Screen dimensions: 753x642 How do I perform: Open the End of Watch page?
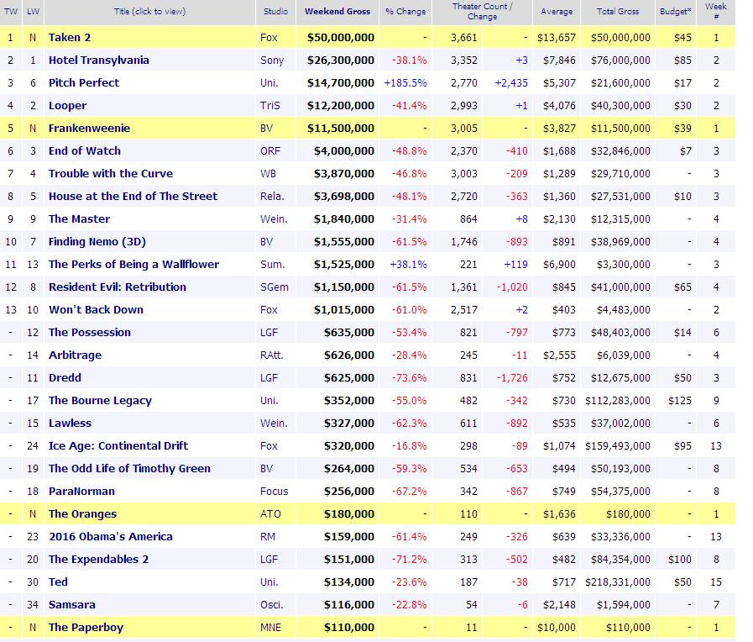pos(85,151)
